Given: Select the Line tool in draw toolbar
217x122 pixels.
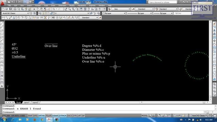Looking at the screenshot, I should [2, 23].
